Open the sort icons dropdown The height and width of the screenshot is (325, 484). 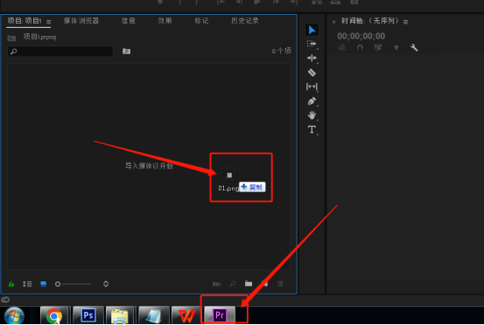point(106,284)
